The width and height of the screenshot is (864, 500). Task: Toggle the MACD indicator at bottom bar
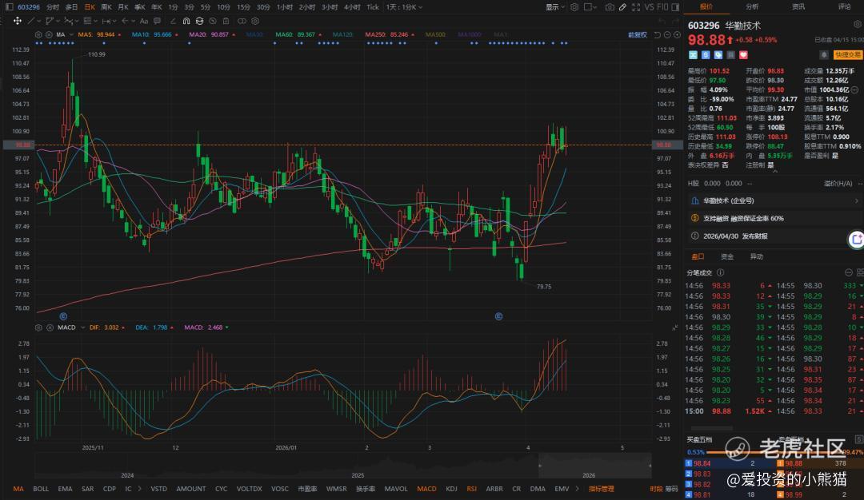(426, 489)
